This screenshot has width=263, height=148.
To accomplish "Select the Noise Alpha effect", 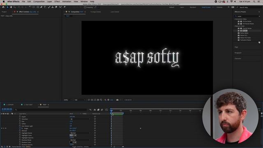I will point(244,33).
